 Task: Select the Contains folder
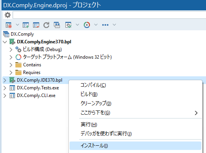pyautogui.click(x=32, y=65)
